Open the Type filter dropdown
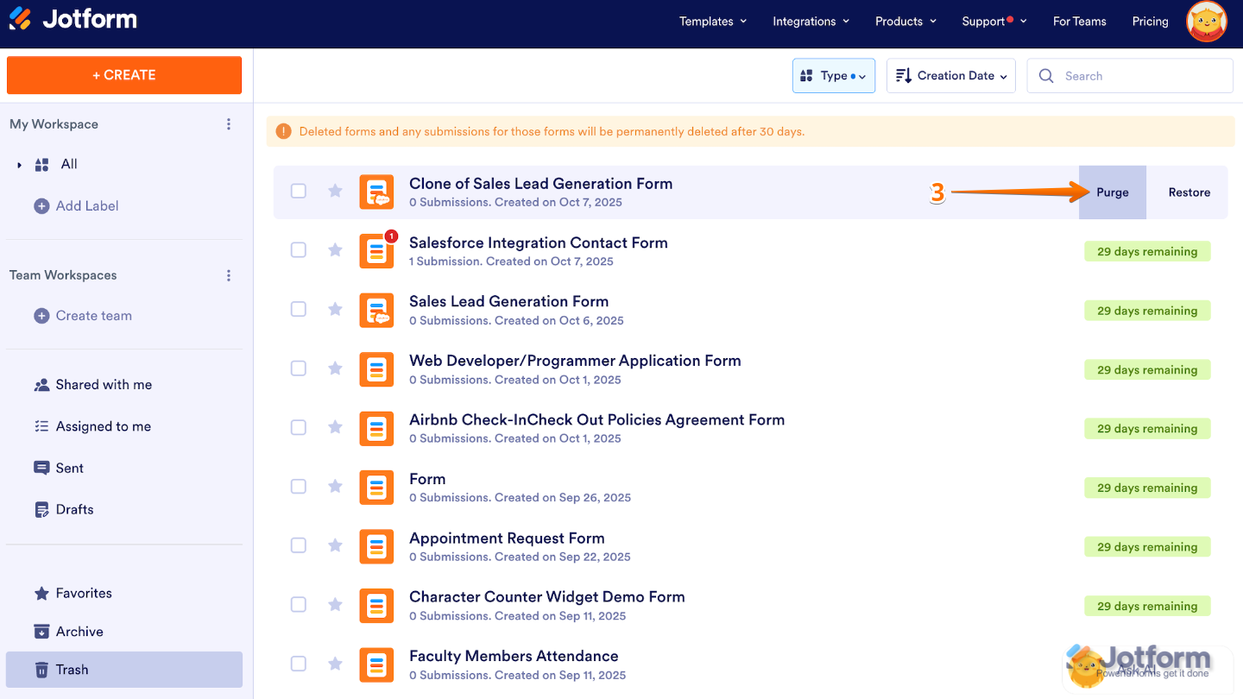 click(x=833, y=76)
